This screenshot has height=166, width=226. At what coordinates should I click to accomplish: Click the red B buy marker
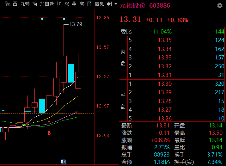click(x=49, y=133)
